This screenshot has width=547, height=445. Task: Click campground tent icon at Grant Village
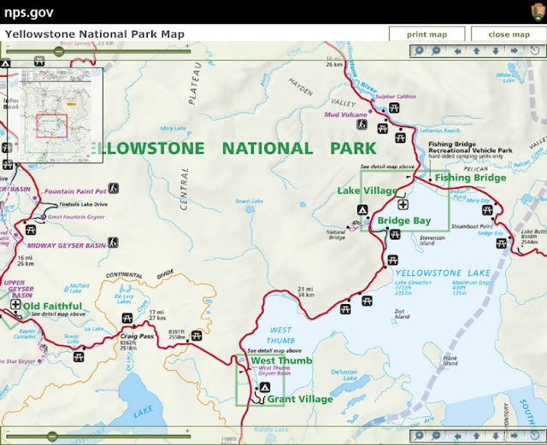[x=265, y=387]
